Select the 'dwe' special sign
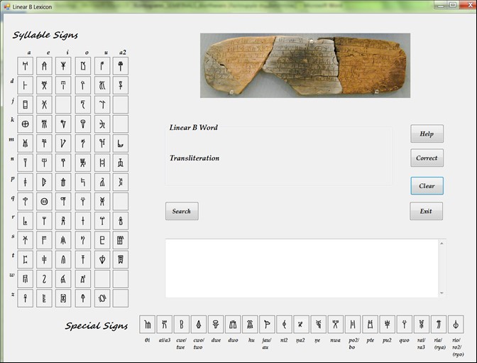The height and width of the screenshot is (363, 477). [216, 325]
